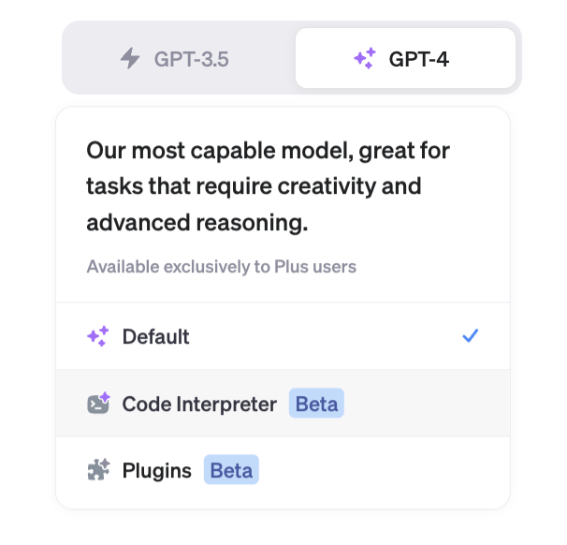567x545 pixels.
Task: Click empty space right of Plugins Beta badge
Action: [384, 470]
